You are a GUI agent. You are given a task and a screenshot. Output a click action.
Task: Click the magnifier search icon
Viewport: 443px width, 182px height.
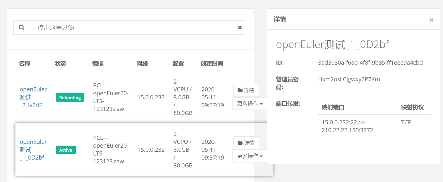22,28
